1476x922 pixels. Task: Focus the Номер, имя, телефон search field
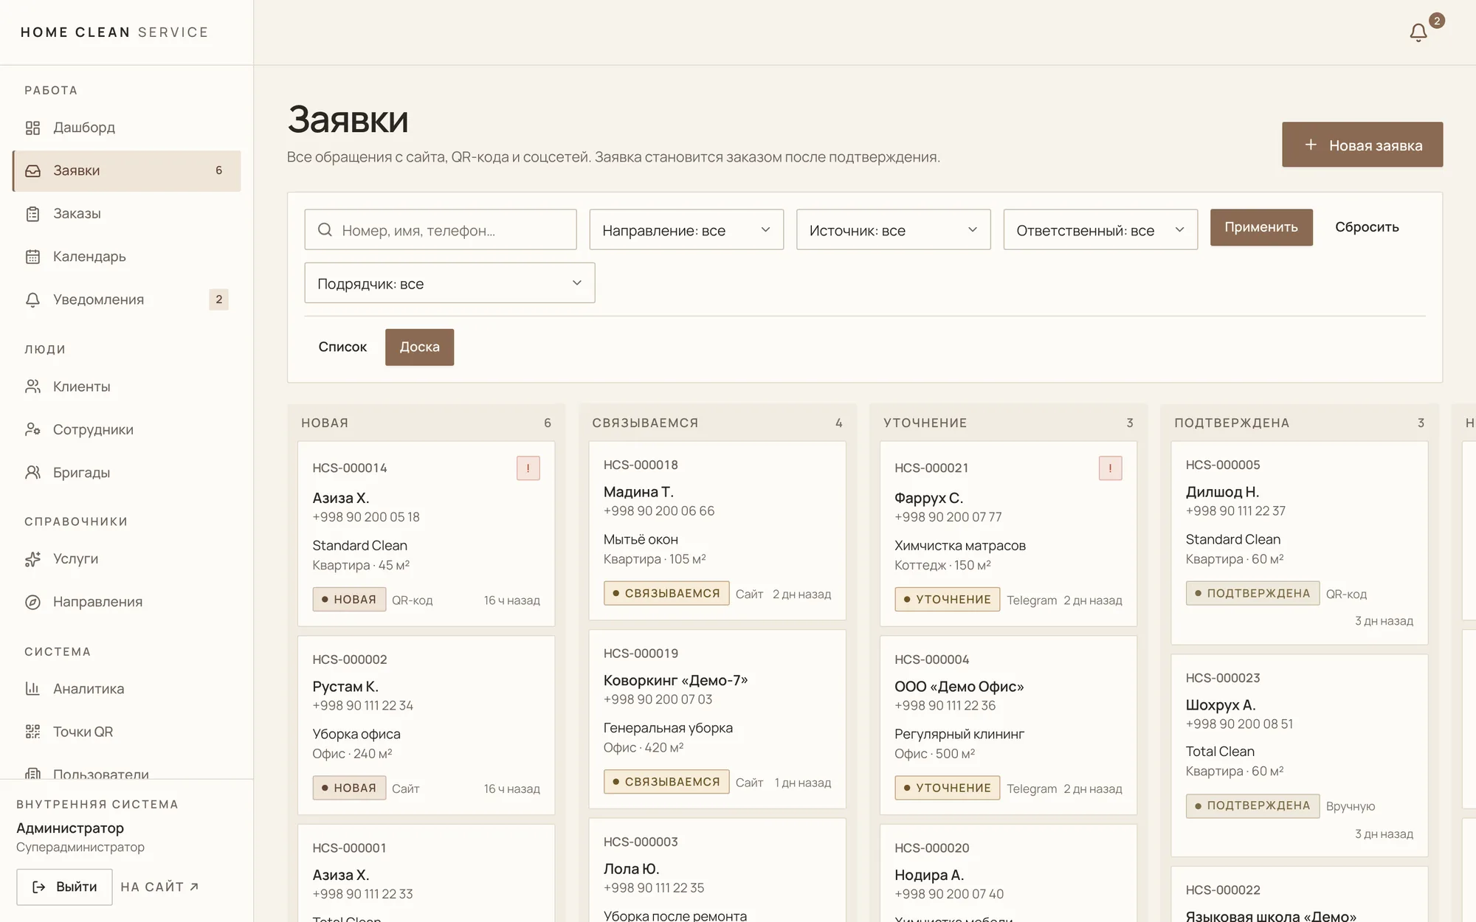pyautogui.click(x=441, y=229)
